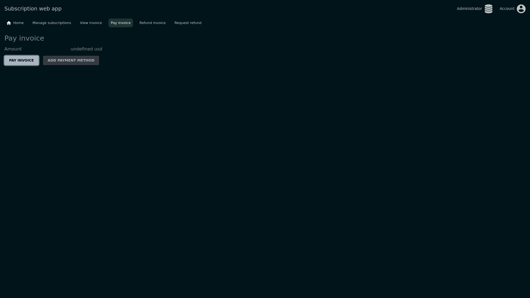The height and width of the screenshot is (298, 530).
Task: Click the Administrator text label
Action: (x=469, y=9)
